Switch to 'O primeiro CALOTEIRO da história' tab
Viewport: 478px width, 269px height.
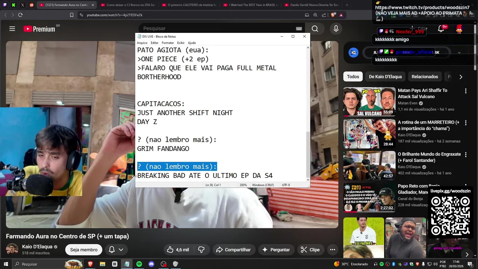click(x=189, y=5)
